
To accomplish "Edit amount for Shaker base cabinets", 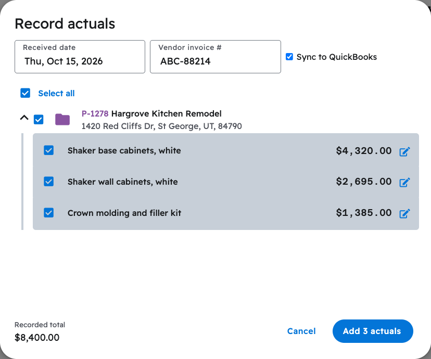I will coord(404,151).
